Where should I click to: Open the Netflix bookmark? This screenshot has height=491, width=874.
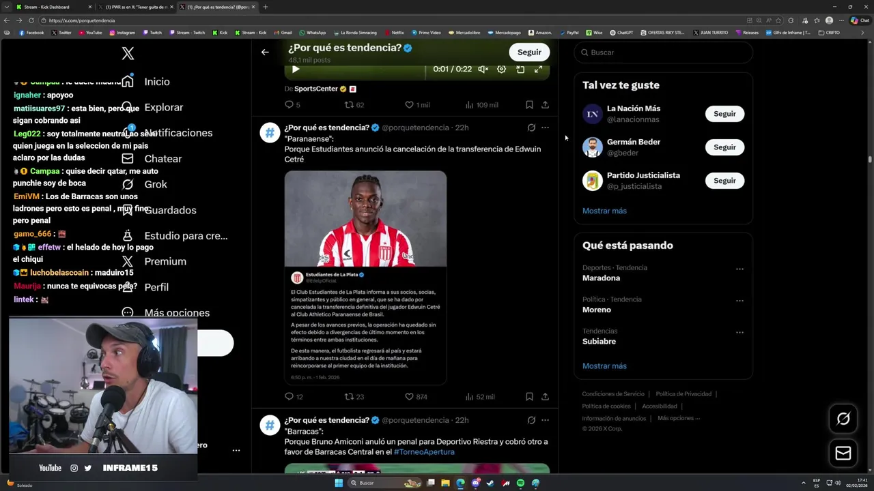394,33
